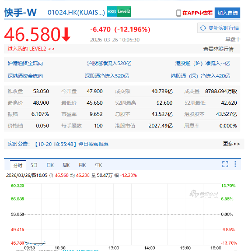Switch to the 日K chart tab
This screenshot has height=251, width=248.
pos(50,165)
